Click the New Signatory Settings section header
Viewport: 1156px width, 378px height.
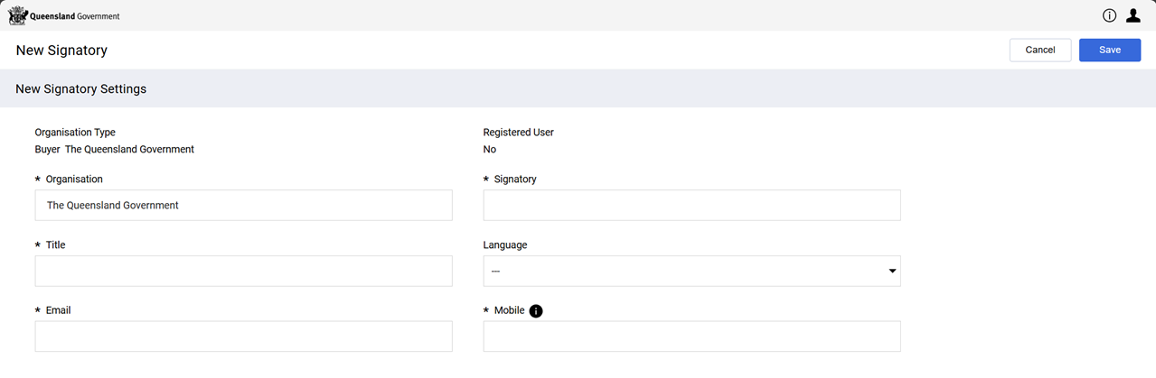click(x=81, y=89)
